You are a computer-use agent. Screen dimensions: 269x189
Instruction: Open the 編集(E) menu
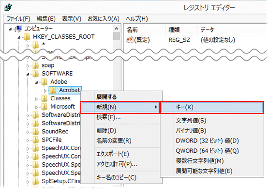click(46, 19)
